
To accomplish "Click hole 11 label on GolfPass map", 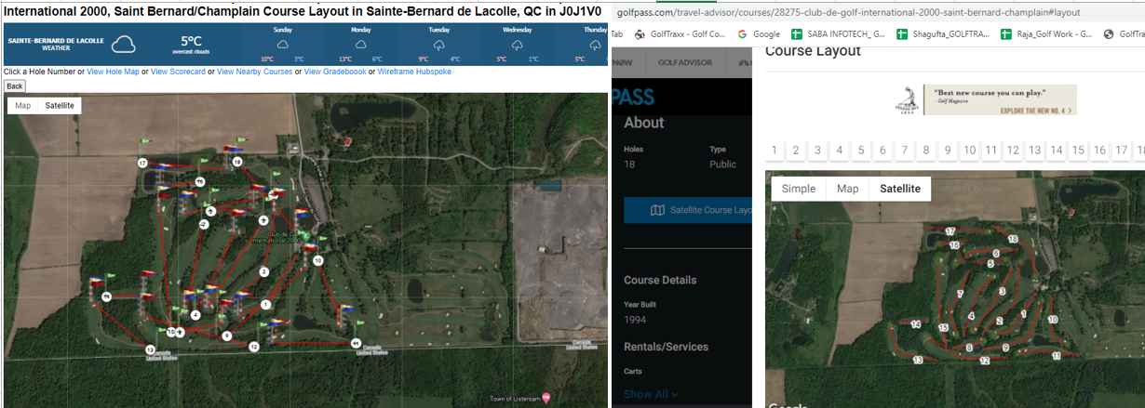I will (x=1056, y=355).
